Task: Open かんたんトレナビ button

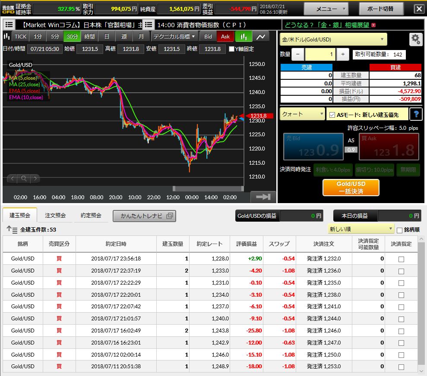Action: [x=144, y=216]
